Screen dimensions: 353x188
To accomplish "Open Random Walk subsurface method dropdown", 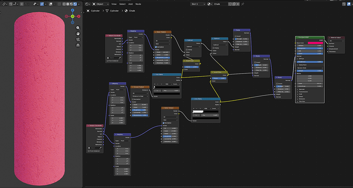I will point(310,67).
